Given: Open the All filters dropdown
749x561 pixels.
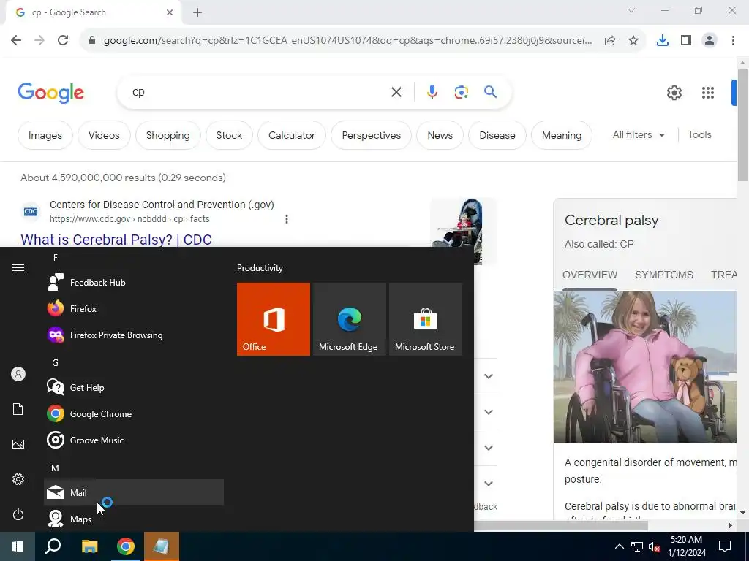Looking at the screenshot, I should click(x=639, y=135).
